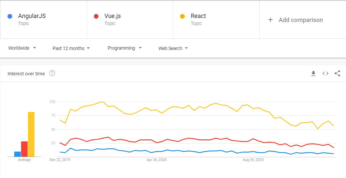The image size is (346, 178).
Task: Open the Past 12 months dropdown
Action: coord(71,48)
